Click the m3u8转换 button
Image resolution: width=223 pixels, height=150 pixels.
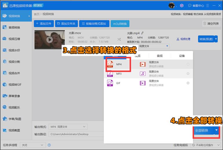[x=120, y=24]
